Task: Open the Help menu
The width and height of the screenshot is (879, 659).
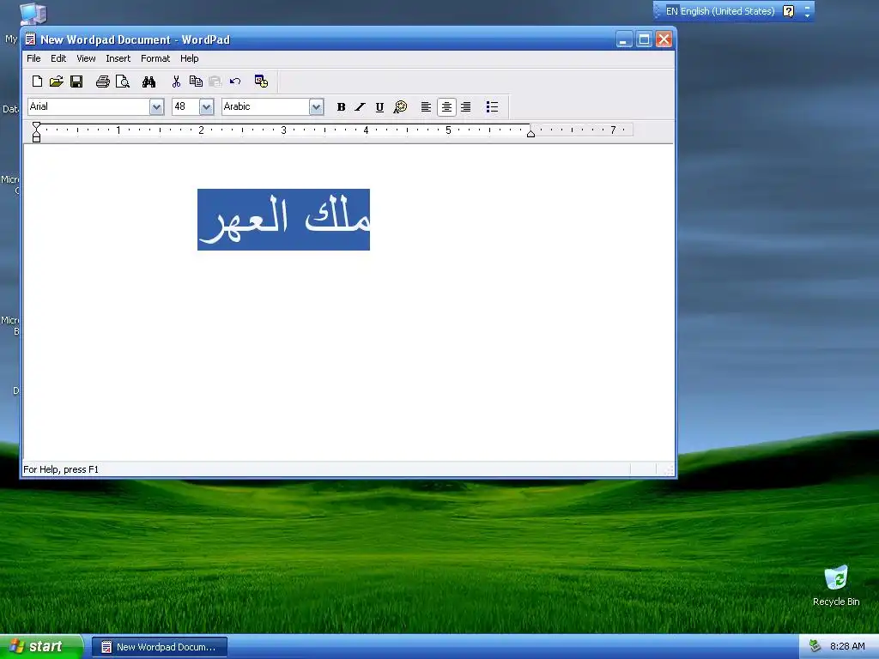Action: click(190, 58)
